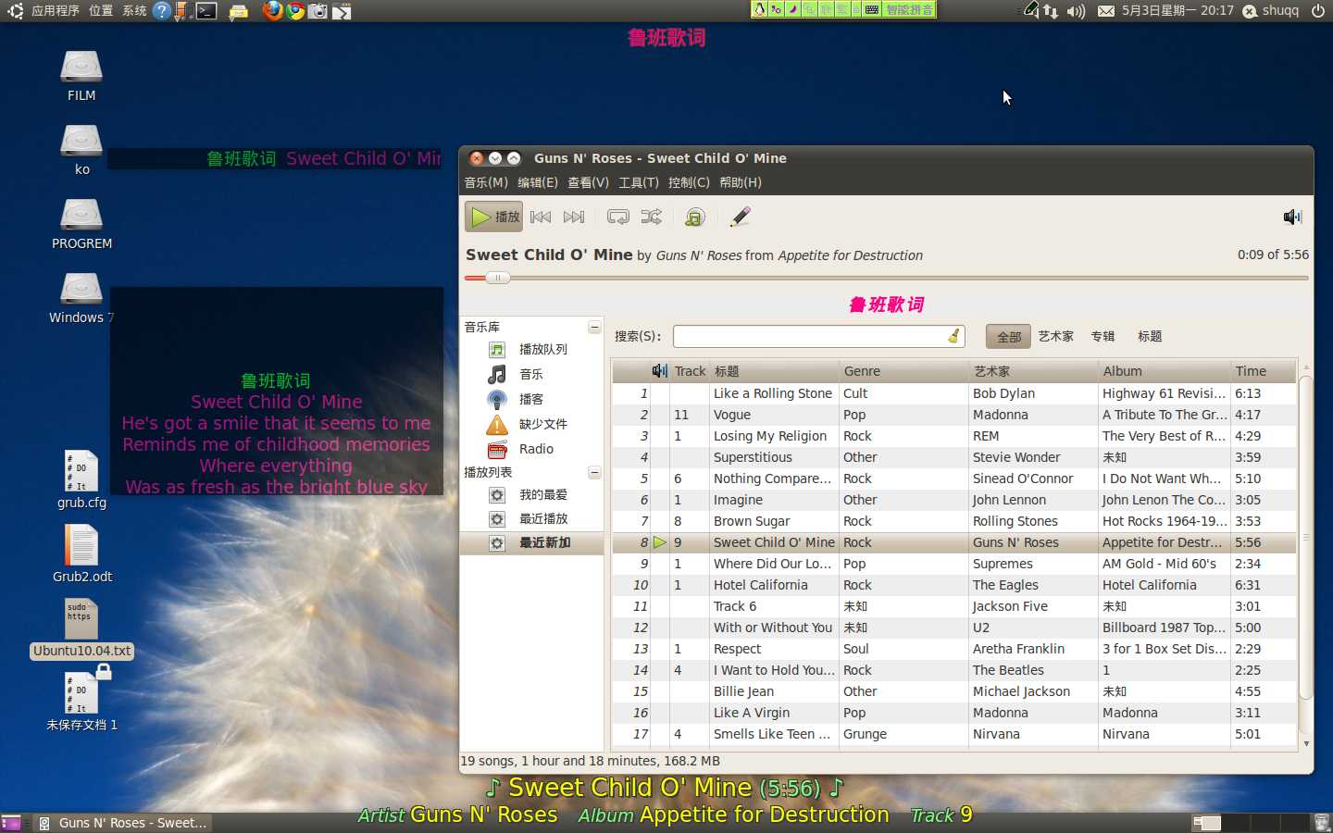The image size is (1333, 833).
Task: Open the help icon in top panel
Action: [162, 11]
